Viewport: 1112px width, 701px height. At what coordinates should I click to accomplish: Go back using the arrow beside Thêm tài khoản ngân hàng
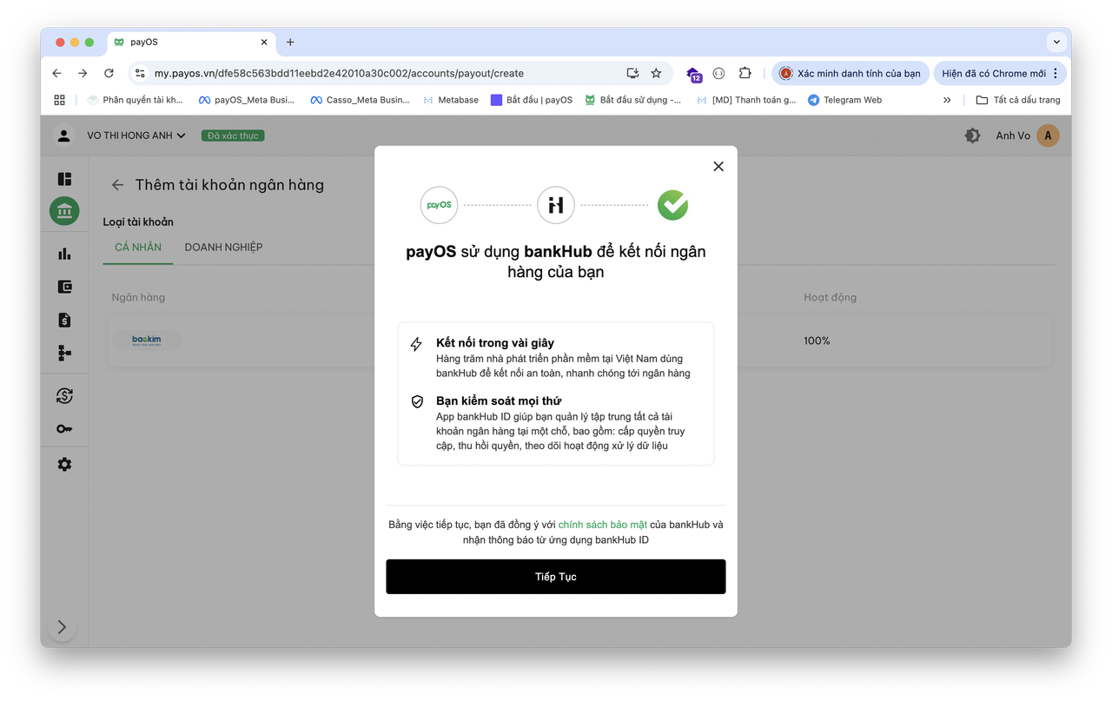tap(117, 185)
